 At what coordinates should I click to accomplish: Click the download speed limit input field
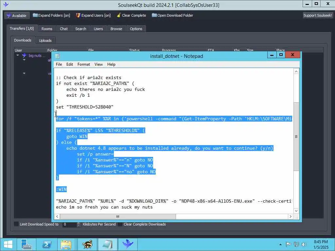69,224
